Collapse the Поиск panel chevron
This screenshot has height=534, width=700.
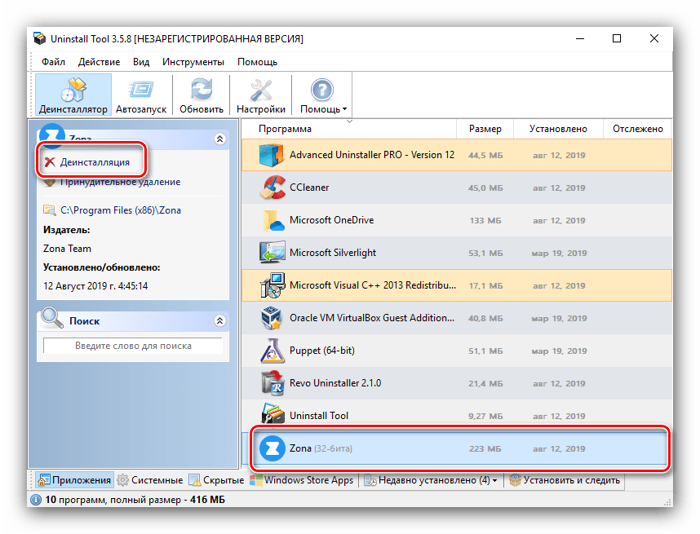click(x=219, y=320)
